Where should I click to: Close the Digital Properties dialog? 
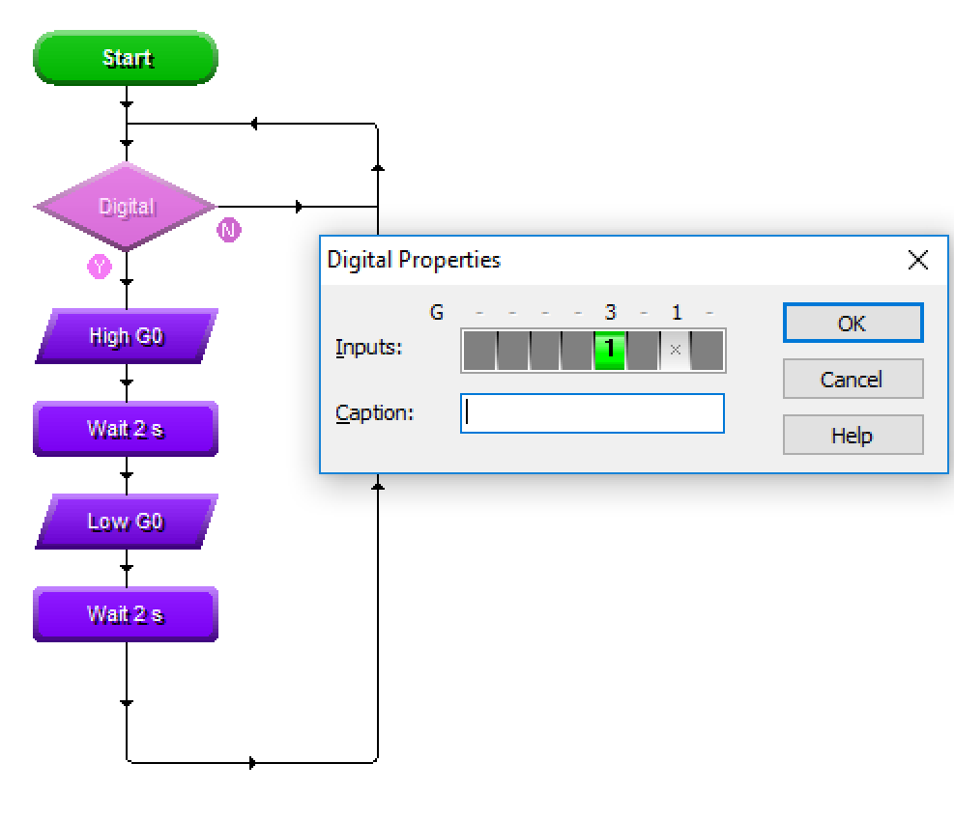pyautogui.click(x=917, y=260)
